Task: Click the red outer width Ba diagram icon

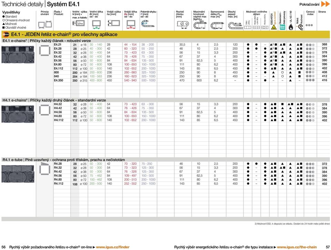Action: click(131, 24)
